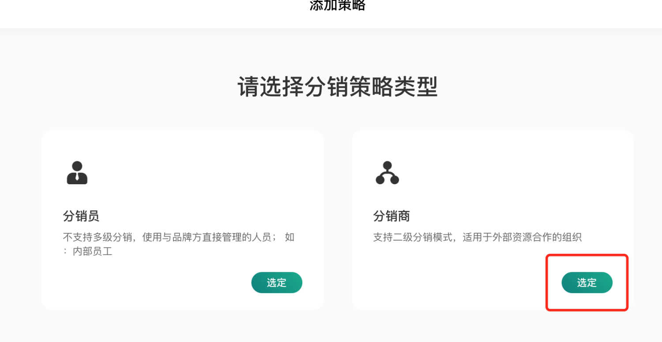Click the 分销员 card title text
The height and width of the screenshot is (342, 662).
point(81,216)
